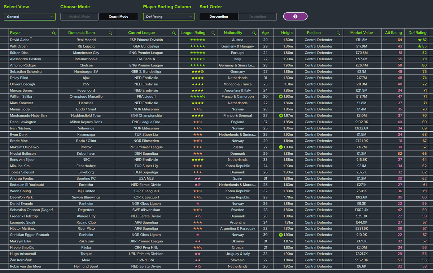Select player Sebastian Schonlau
Image resolution: width=433 pixels, height=273 pixels.
(26, 71)
